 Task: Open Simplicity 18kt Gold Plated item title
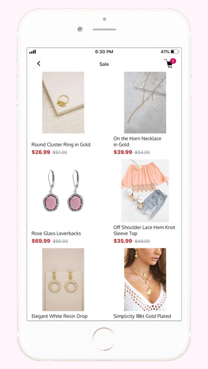click(x=142, y=317)
